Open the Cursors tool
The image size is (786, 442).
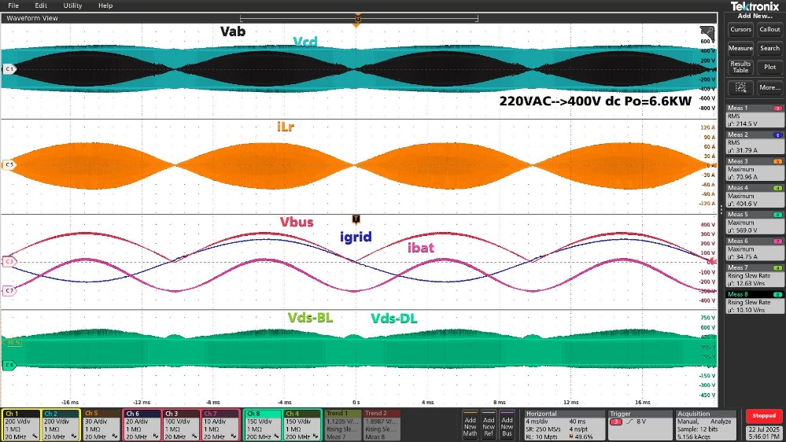pos(740,30)
